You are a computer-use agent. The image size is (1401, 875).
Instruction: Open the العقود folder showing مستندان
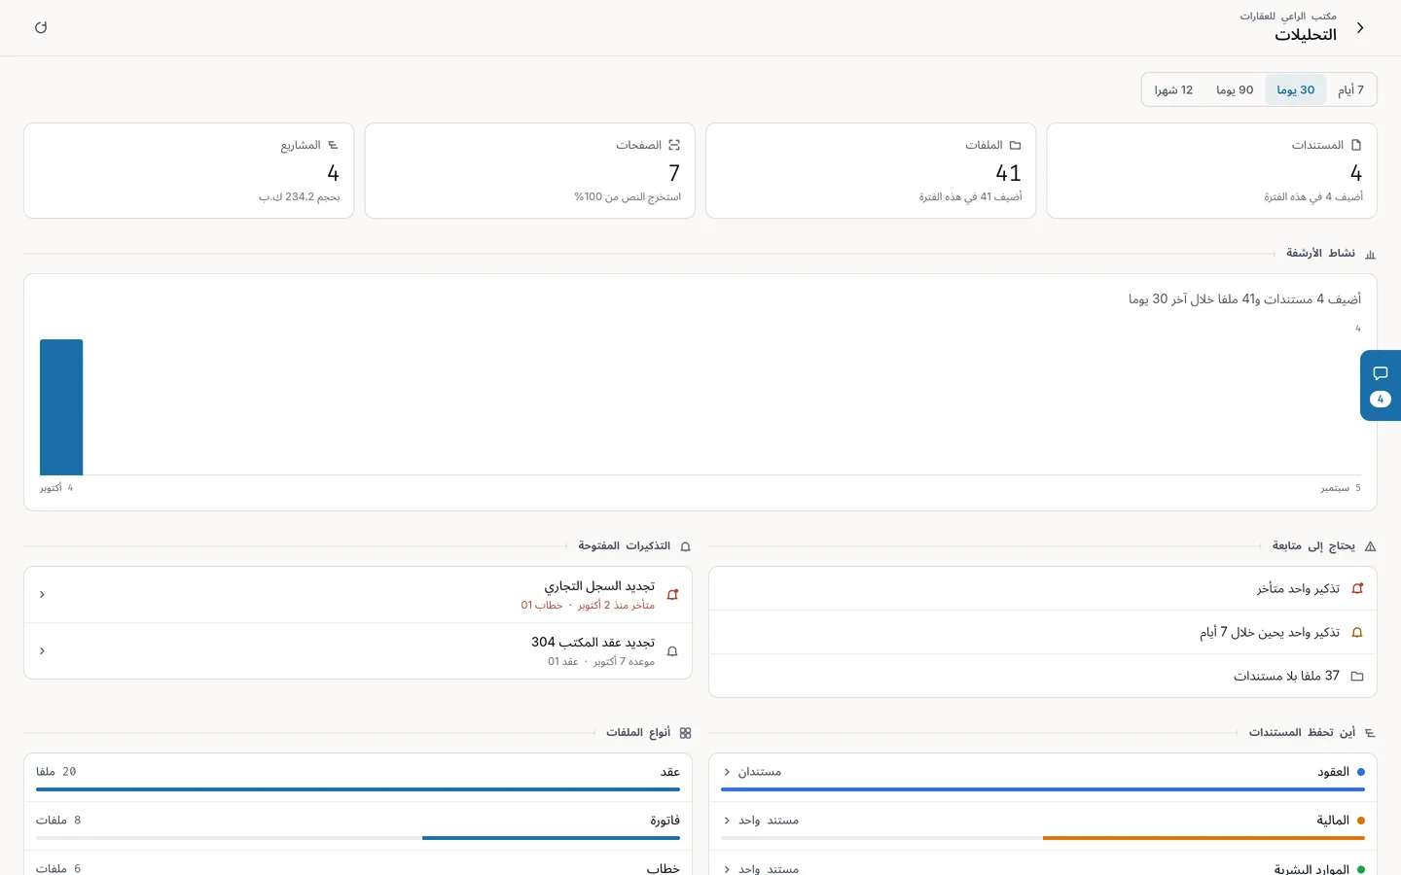click(1043, 777)
